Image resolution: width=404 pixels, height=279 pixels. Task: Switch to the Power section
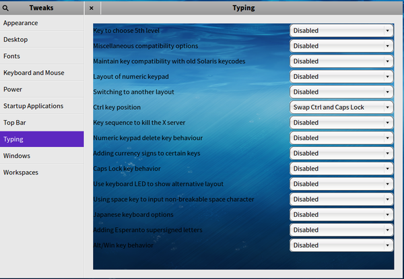click(42, 89)
